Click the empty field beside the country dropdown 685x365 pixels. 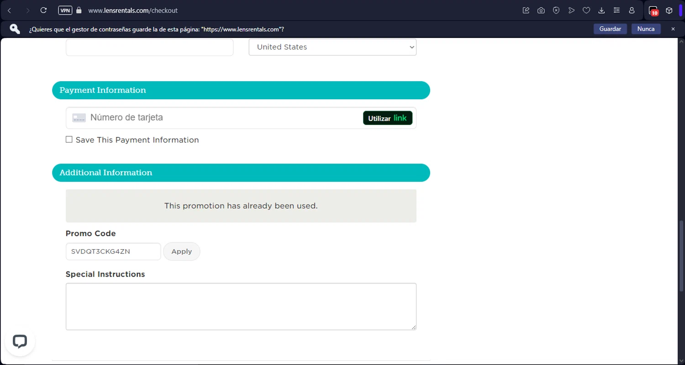point(150,47)
